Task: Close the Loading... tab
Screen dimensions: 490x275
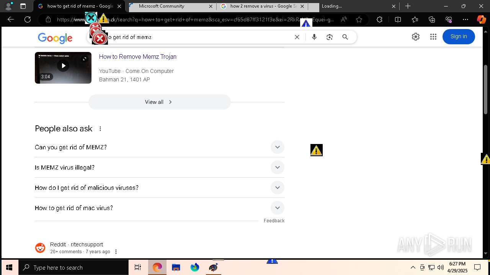Action: pos(394,6)
